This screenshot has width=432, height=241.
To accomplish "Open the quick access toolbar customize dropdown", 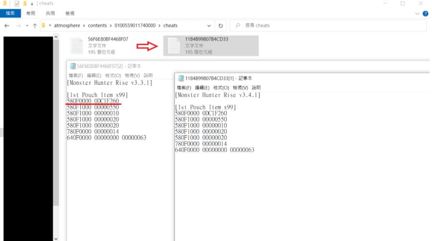I will (x=32, y=4).
